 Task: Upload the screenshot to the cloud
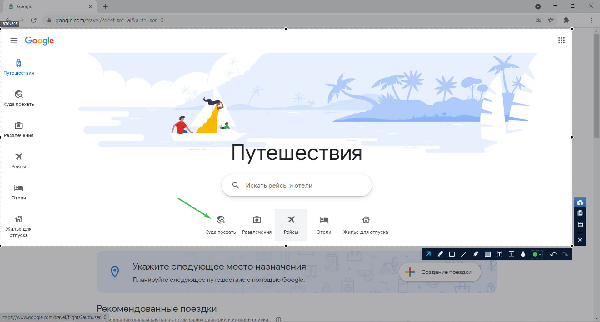point(580,202)
